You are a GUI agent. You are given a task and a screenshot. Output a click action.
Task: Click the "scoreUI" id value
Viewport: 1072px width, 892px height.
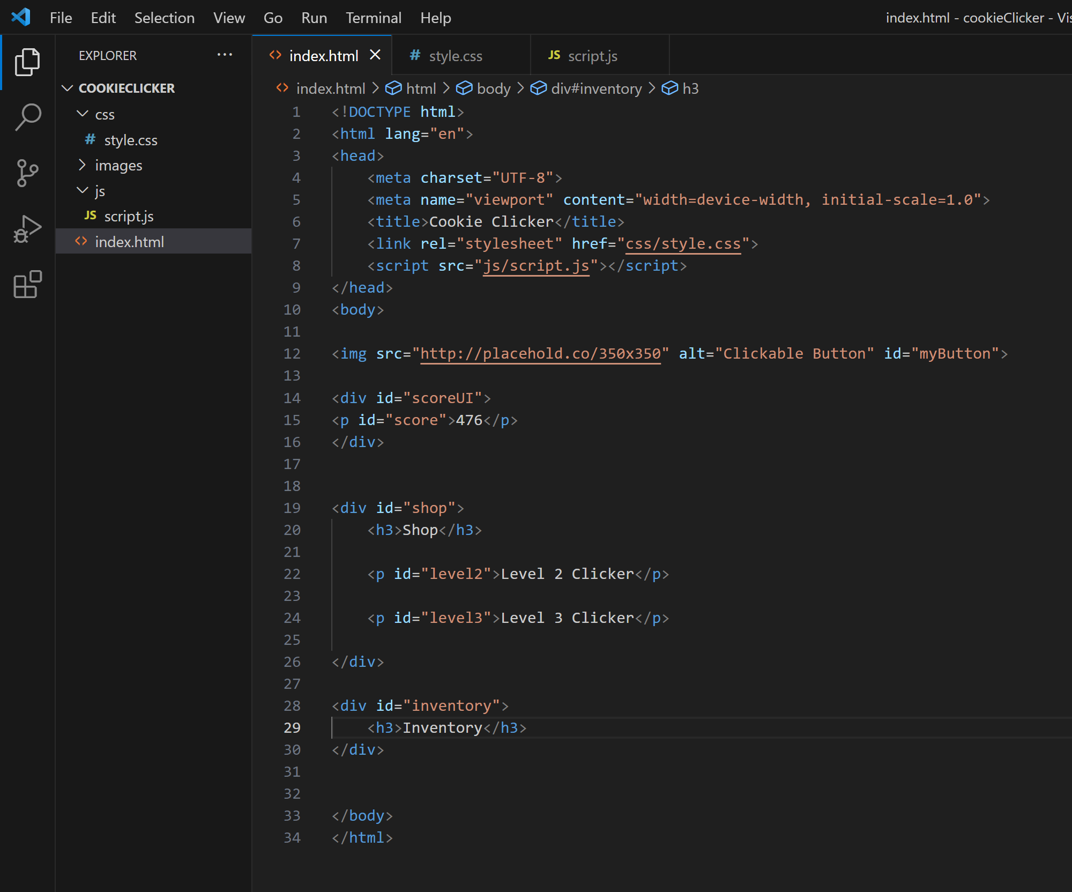pyautogui.click(x=443, y=398)
